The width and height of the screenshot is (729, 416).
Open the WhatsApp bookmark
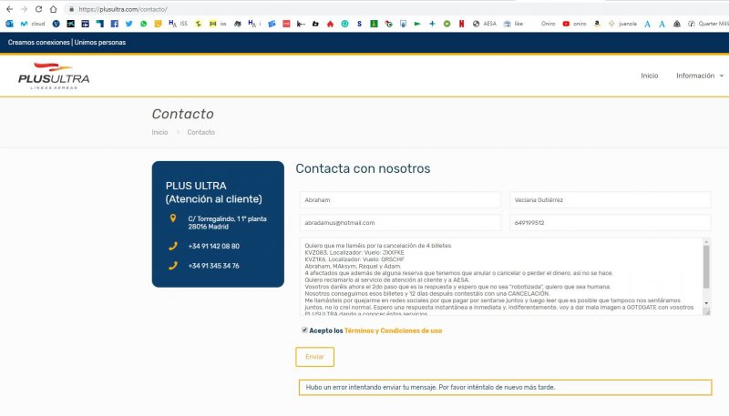[x=143, y=24]
